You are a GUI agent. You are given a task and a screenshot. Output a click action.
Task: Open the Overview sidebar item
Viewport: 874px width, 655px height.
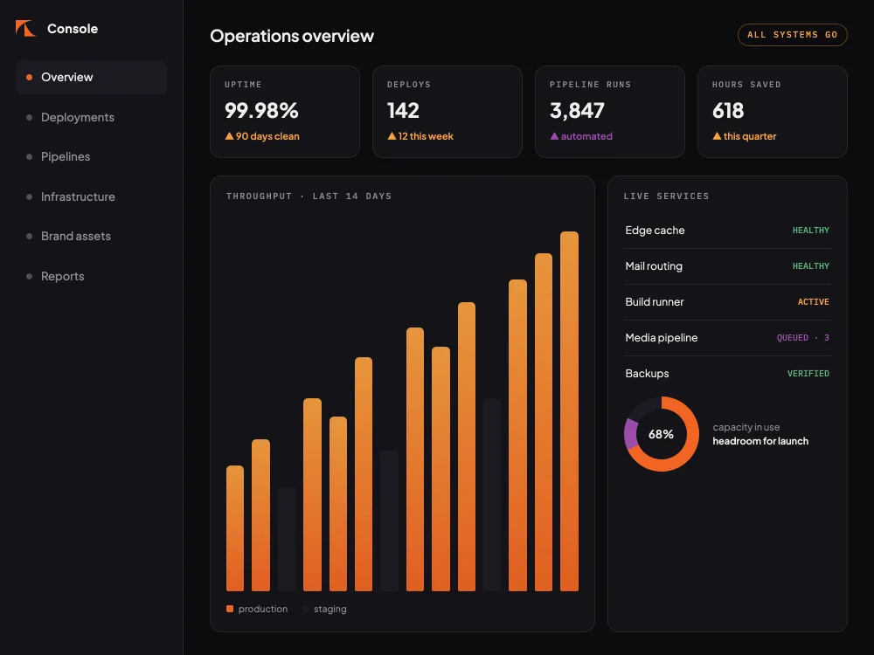(92, 78)
